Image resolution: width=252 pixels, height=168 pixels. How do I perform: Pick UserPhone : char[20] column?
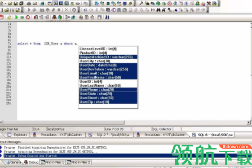(x=108, y=90)
